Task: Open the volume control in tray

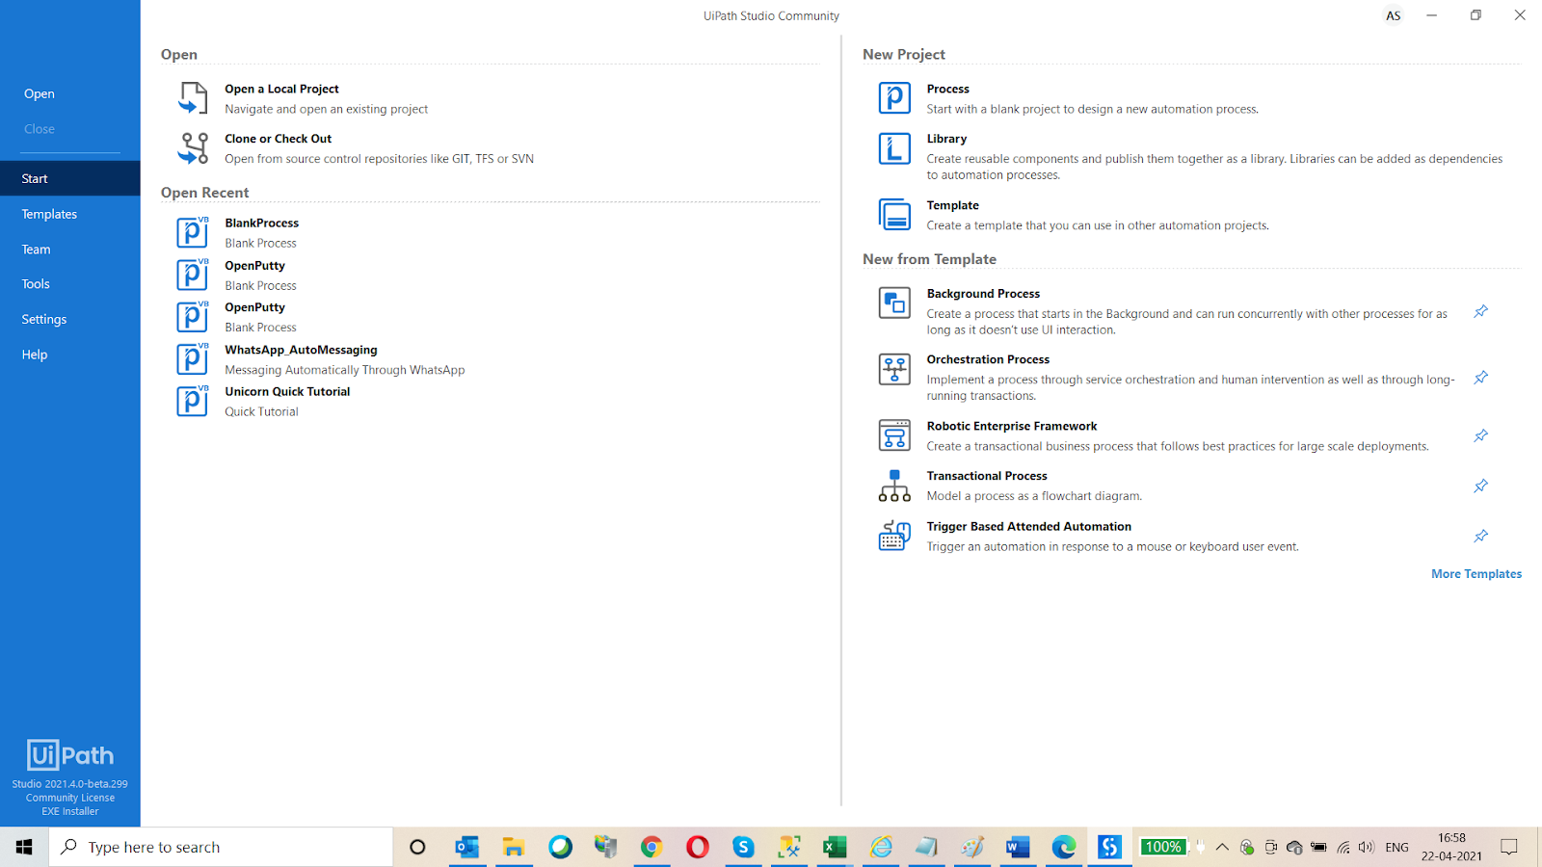Action: [1366, 847]
